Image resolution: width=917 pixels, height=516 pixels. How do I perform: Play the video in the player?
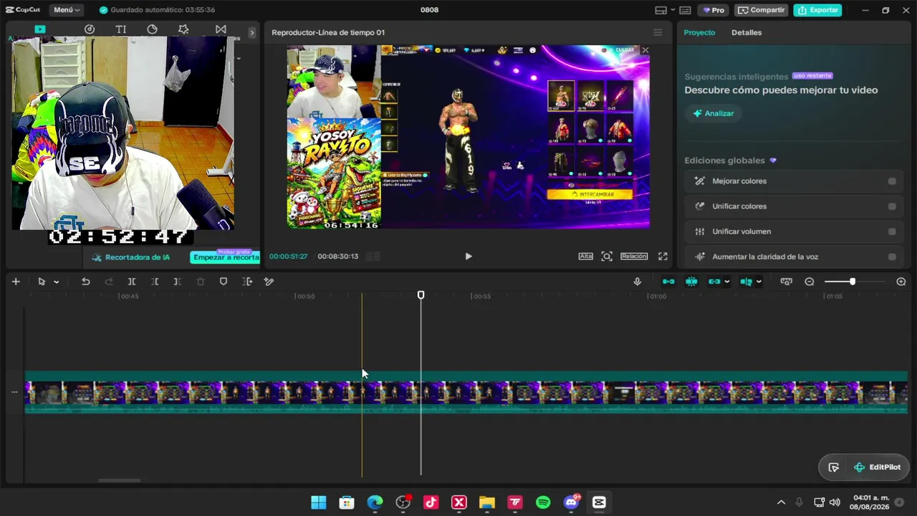469,257
